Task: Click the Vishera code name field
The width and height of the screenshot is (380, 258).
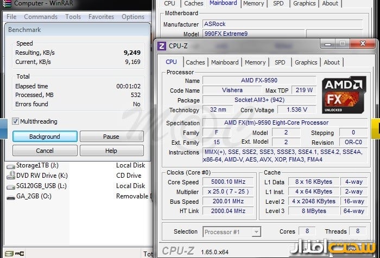Action: pyautogui.click(x=232, y=90)
